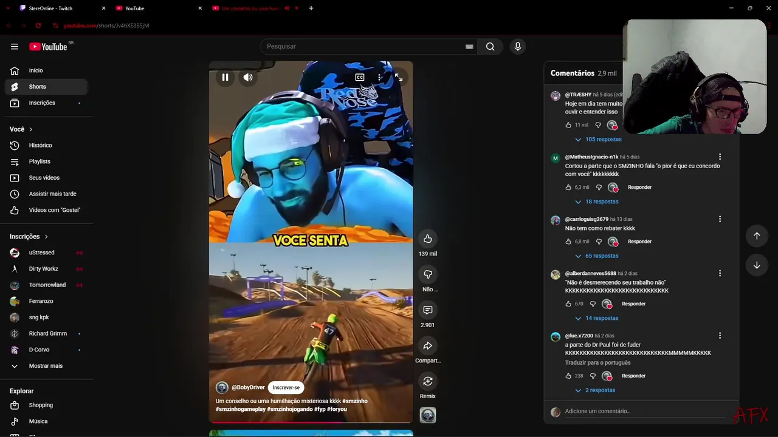778x437 pixels.
Task: Dislike @carrloguisg2679's comment
Action: (599, 242)
